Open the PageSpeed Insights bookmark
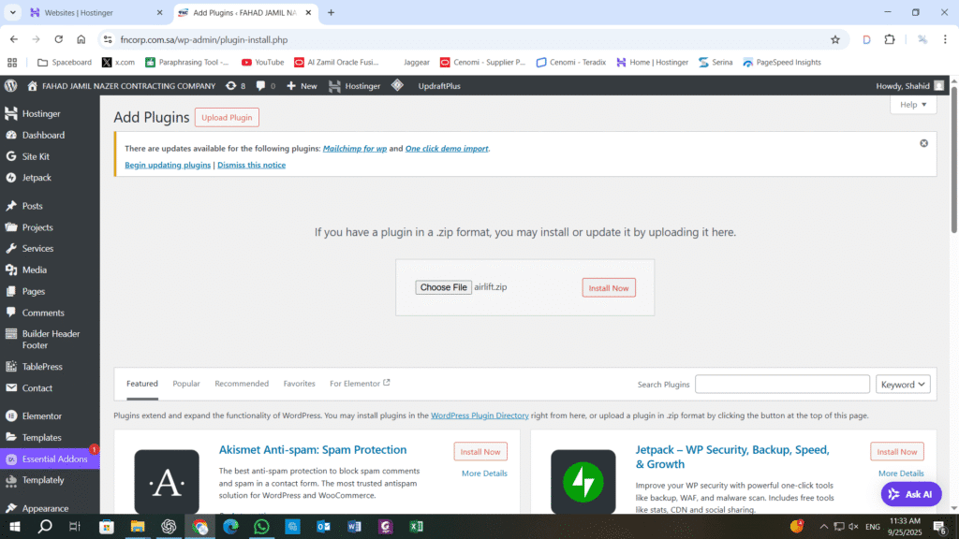Image resolution: width=959 pixels, height=539 pixels. point(782,63)
